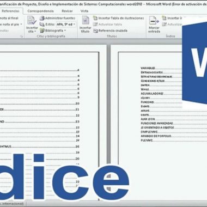Click the ACUMULADORES index entry
207x207 pixels.
click(x=152, y=94)
